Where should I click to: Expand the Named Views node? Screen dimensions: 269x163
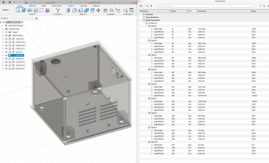click(3, 29)
